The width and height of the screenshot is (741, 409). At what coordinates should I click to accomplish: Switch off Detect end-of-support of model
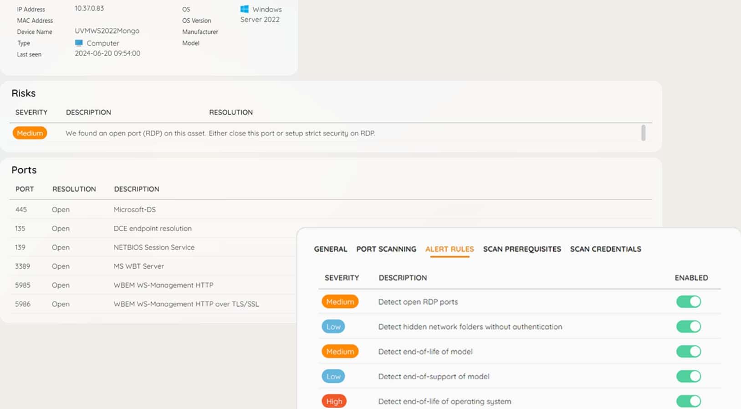(688, 376)
